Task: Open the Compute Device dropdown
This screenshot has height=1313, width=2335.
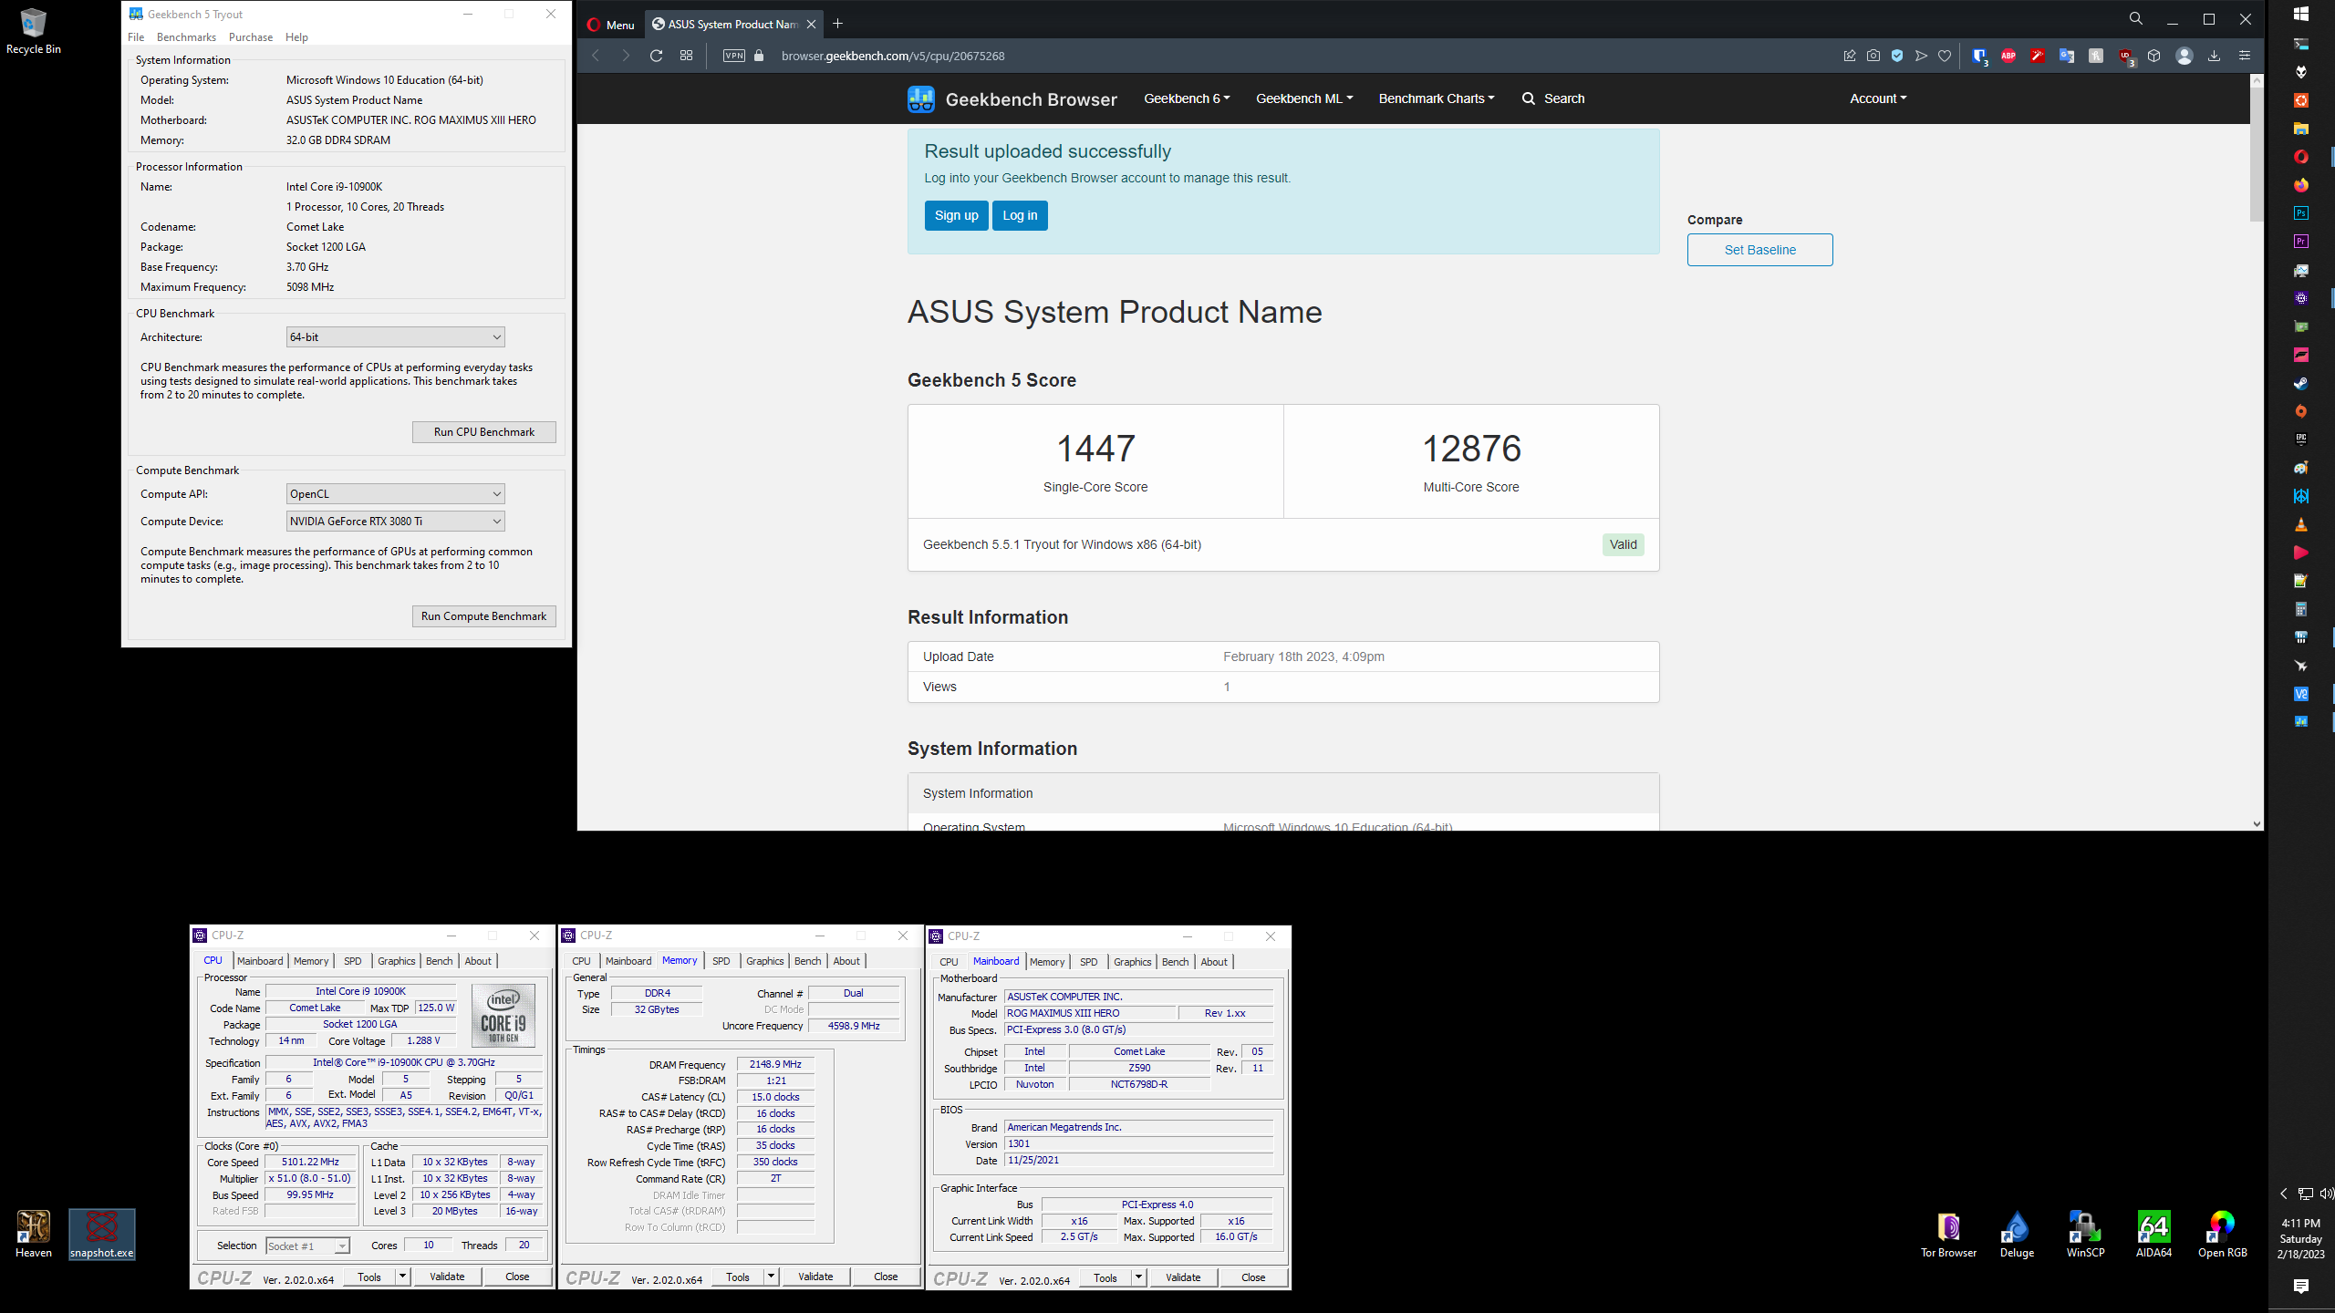Action: tap(395, 522)
